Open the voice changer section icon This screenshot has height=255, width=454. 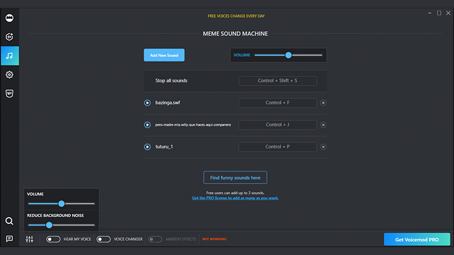coord(9,37)
